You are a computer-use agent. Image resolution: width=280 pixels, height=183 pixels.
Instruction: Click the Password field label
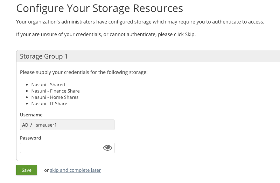tap(30, 138)
